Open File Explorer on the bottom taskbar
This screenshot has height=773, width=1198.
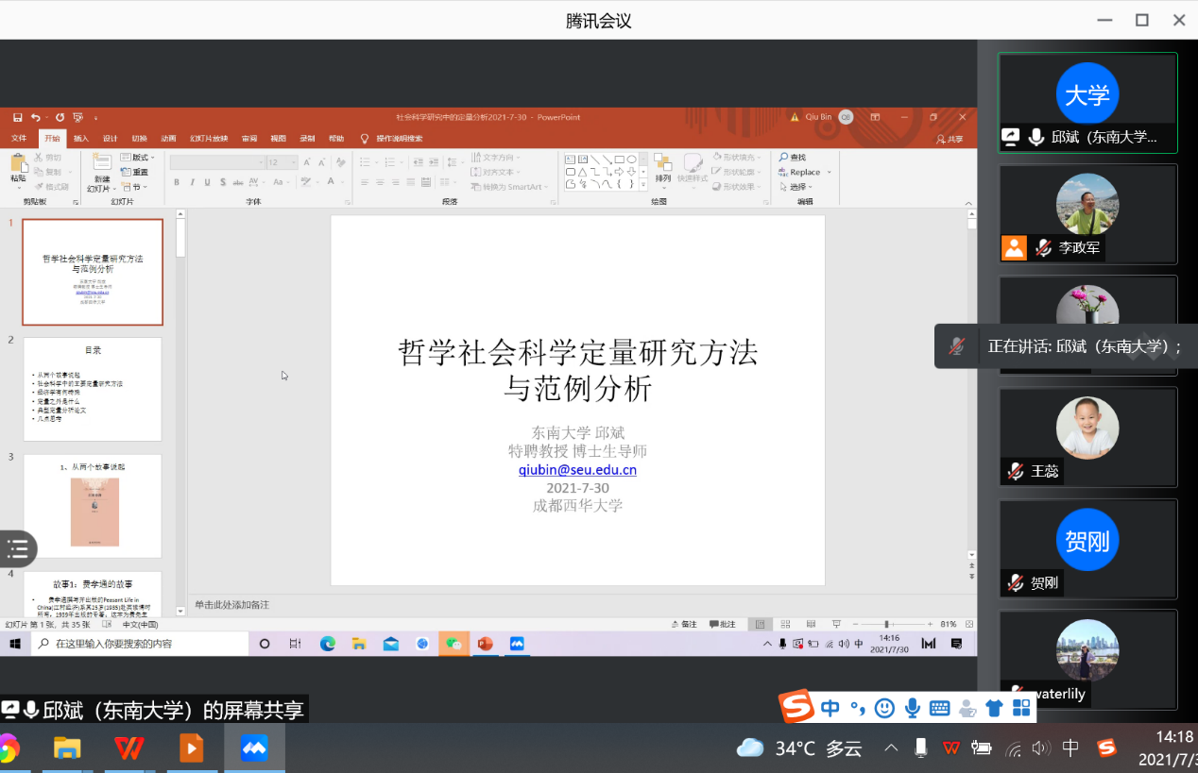67,748
